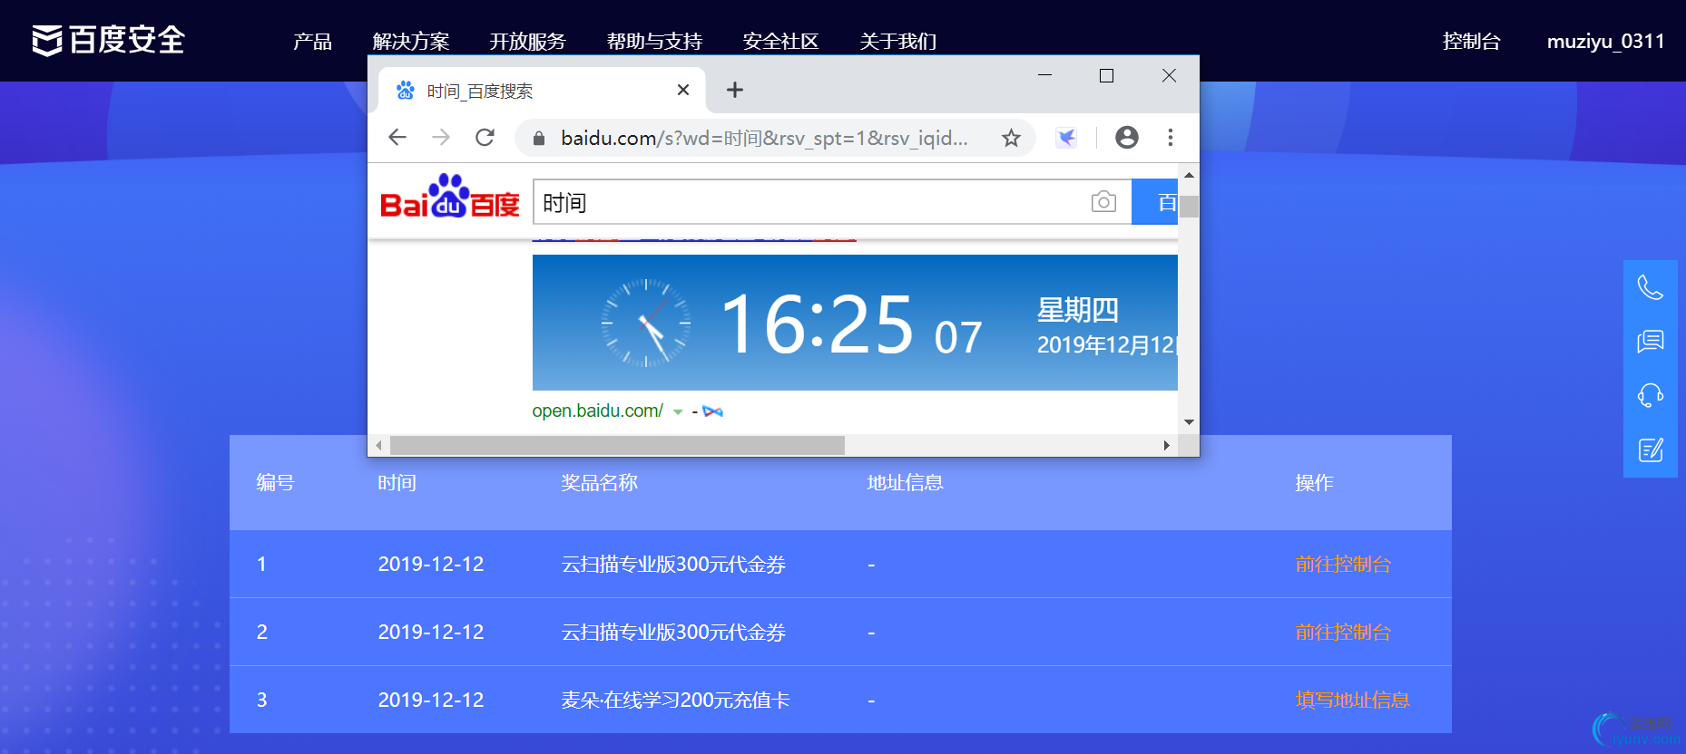
Task: Click 前往控制台 in row 1
Action: [x=1343, y=564]
